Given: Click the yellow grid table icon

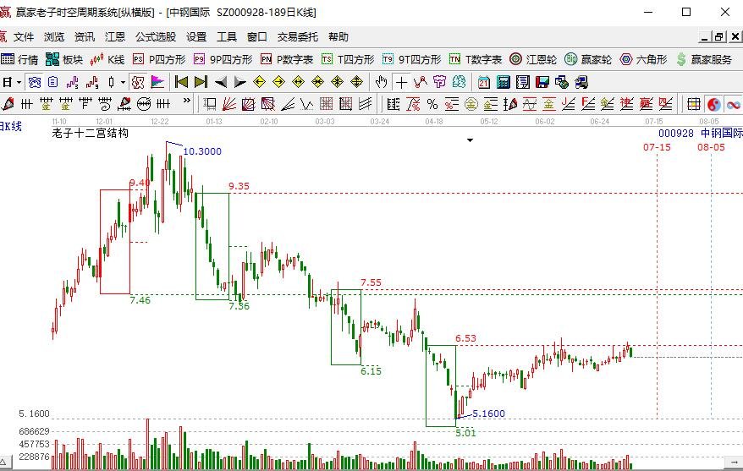Looking at the screenshot, I should tap(694, 104).
